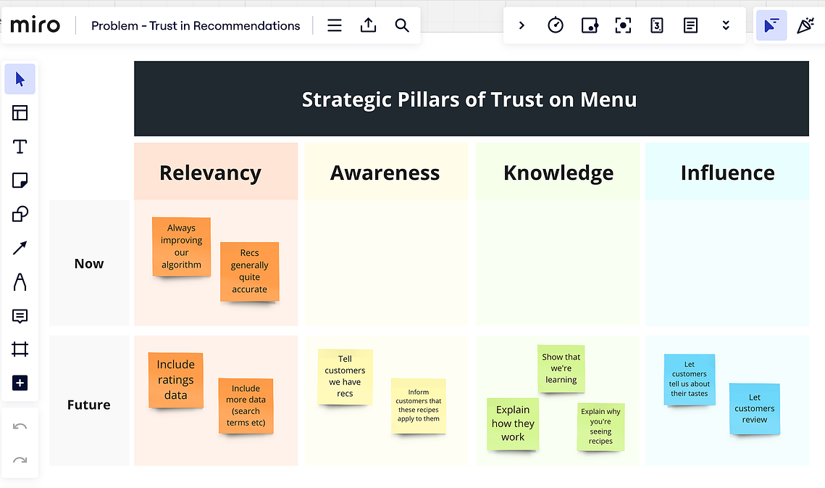This screenshot has height=488, width=825.
Task: Select sticky Include more data (search terms etc)
Action: [x=246, y=405]
